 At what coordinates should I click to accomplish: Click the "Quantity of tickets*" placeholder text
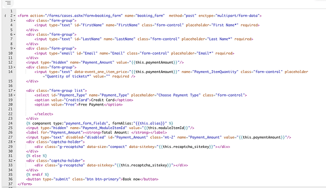[x=68, y=76]
